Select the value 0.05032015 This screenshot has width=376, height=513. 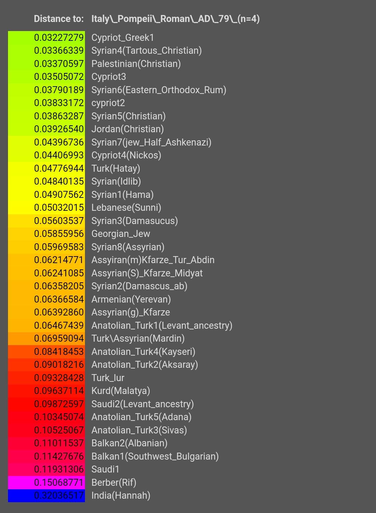click(59, 208)
